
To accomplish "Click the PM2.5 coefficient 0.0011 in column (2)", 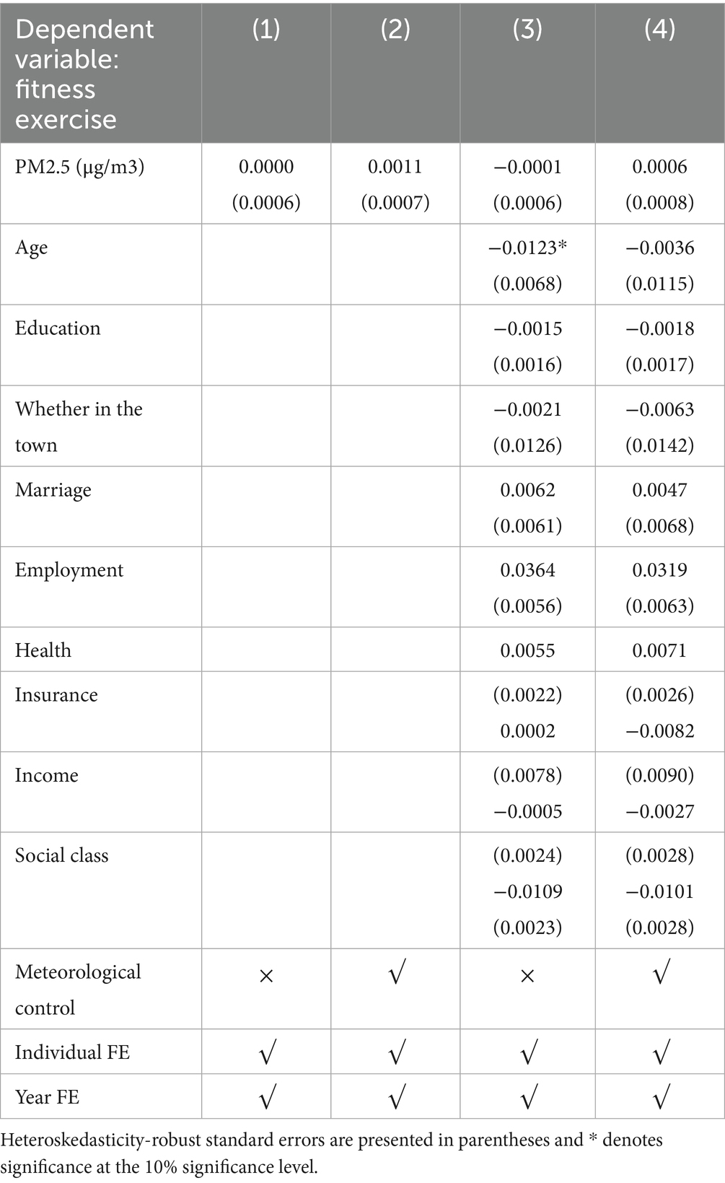I will pyautogui.click(x=395, y=167).
